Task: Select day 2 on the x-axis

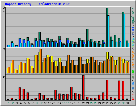Action: click(13, 103)
